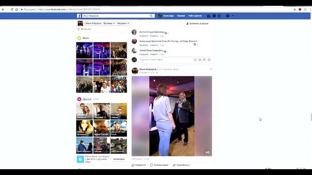This screenshot has width=312, height=175.
Task: Open the Друзья section heading
Action: pos(87,99)
